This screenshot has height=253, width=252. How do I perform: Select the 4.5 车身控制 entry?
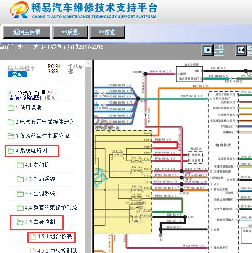pos(40,222)
